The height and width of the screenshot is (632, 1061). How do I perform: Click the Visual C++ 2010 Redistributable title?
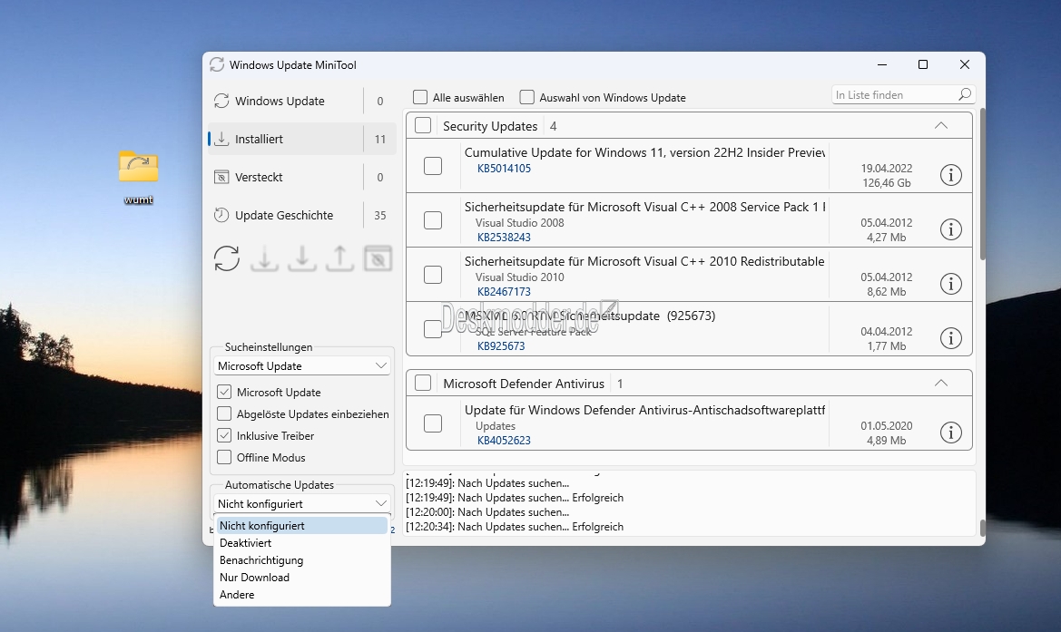(x=644, y=261)
